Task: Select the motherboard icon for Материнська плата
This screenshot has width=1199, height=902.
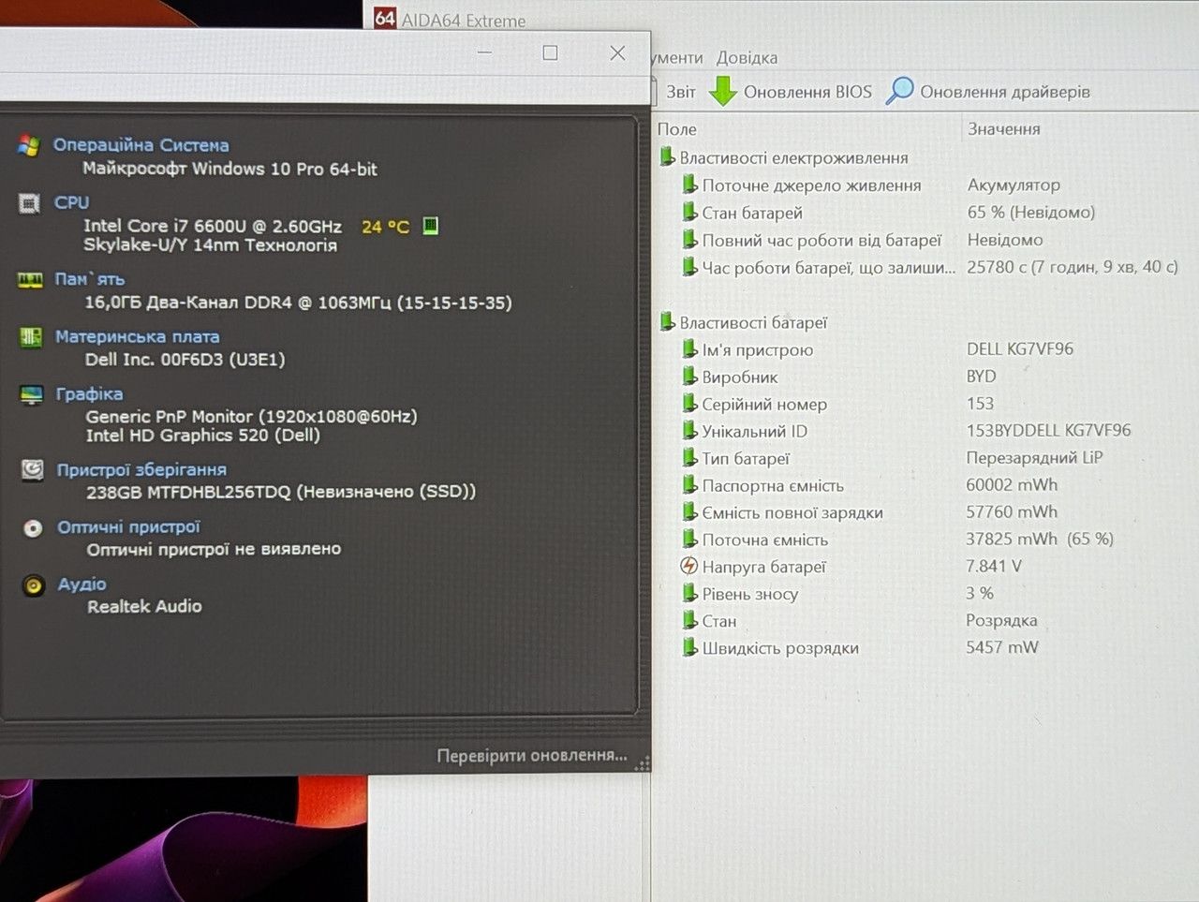Action: tap(31, 337)
